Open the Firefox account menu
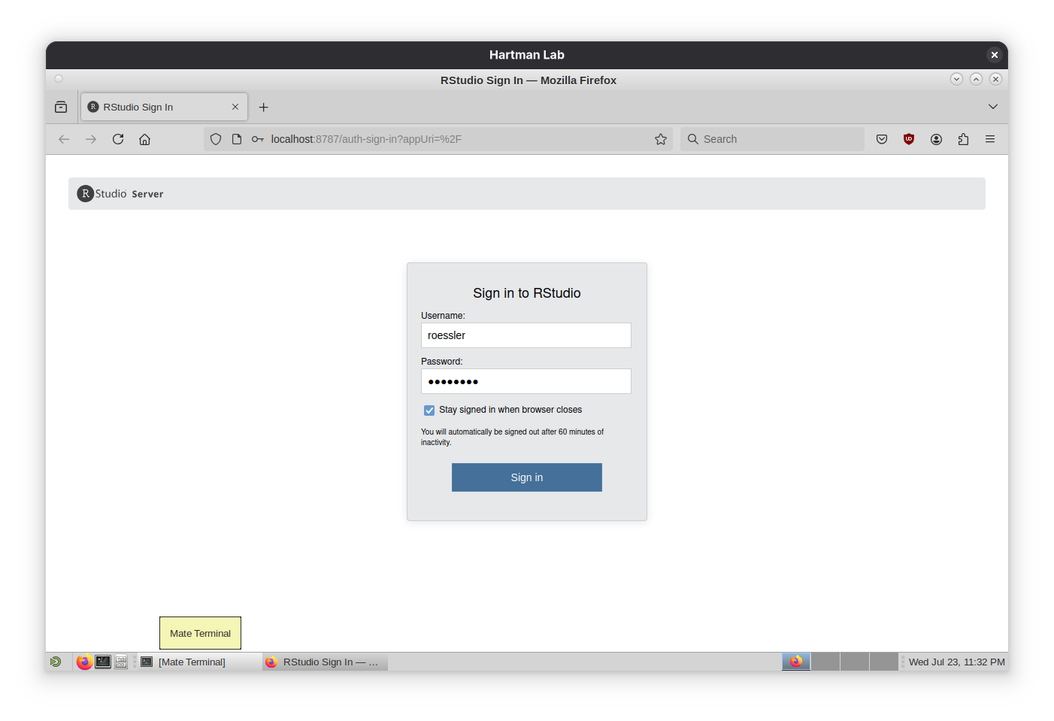 [936, 139]
